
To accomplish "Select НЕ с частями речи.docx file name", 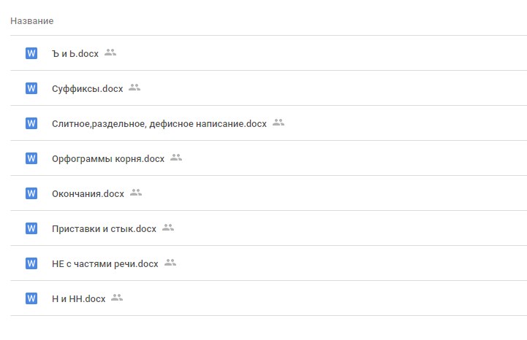I will 105,264.
